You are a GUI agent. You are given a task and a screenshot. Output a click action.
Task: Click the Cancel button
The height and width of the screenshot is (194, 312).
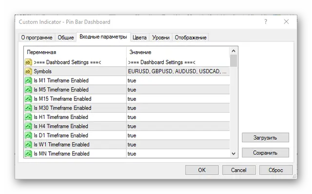pos(239,170)
